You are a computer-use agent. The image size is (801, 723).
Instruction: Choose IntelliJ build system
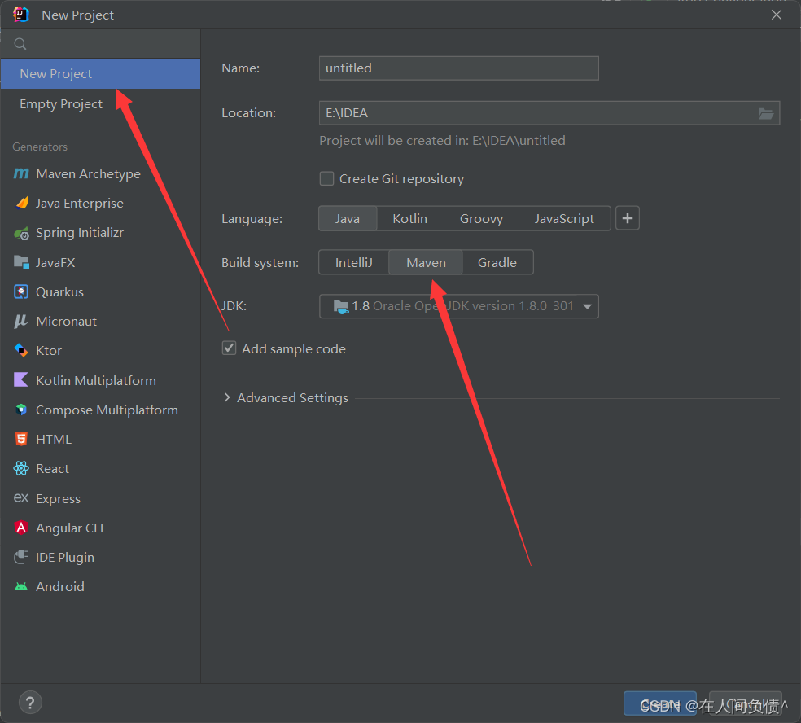pyautogui.click(x=353, y=263)
